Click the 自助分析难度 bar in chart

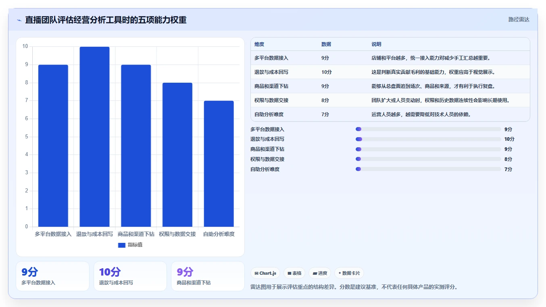219,164
